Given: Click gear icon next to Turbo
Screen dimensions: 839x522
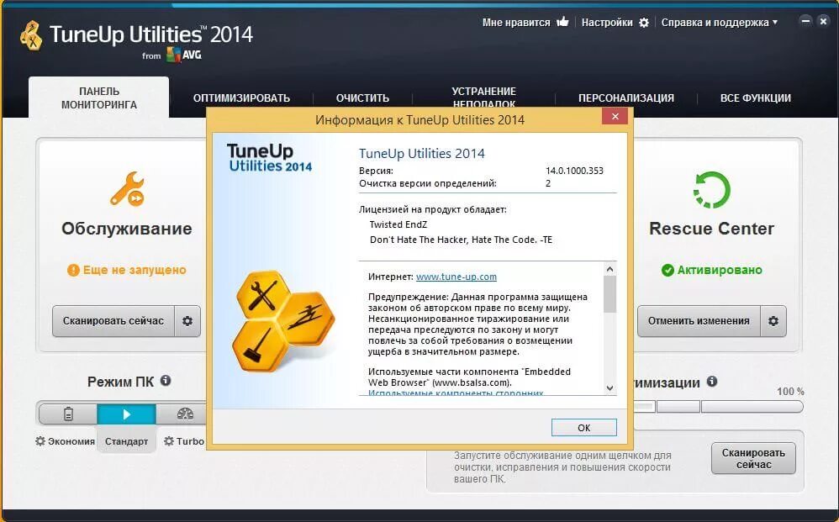Looking at the screenshot, I should pyautogui.click(x=168, y=441).
